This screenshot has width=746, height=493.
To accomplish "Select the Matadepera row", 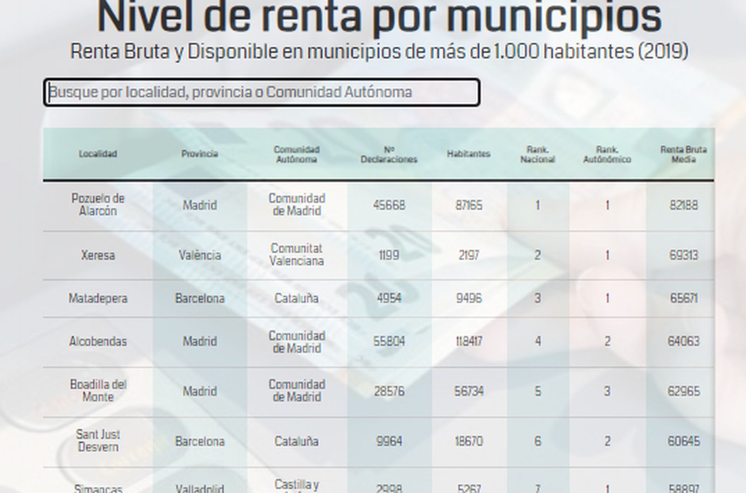I will 98,299.
